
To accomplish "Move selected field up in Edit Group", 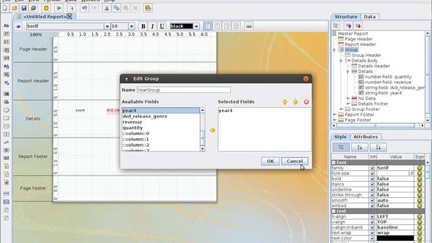I will (x=285, y=102).
